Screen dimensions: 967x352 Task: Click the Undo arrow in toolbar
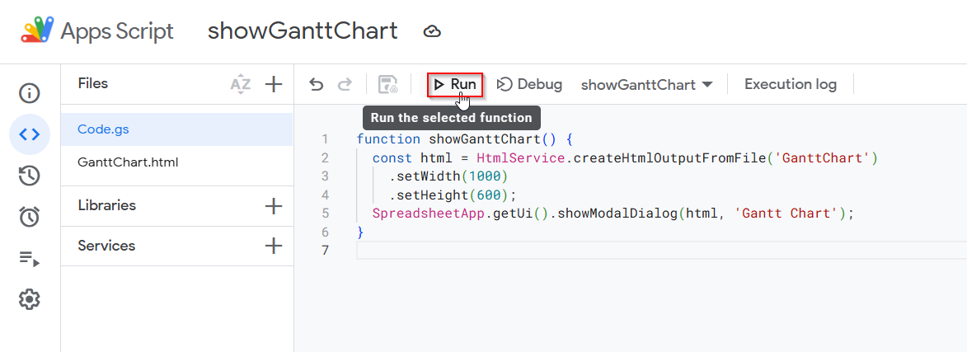[317, 84]
